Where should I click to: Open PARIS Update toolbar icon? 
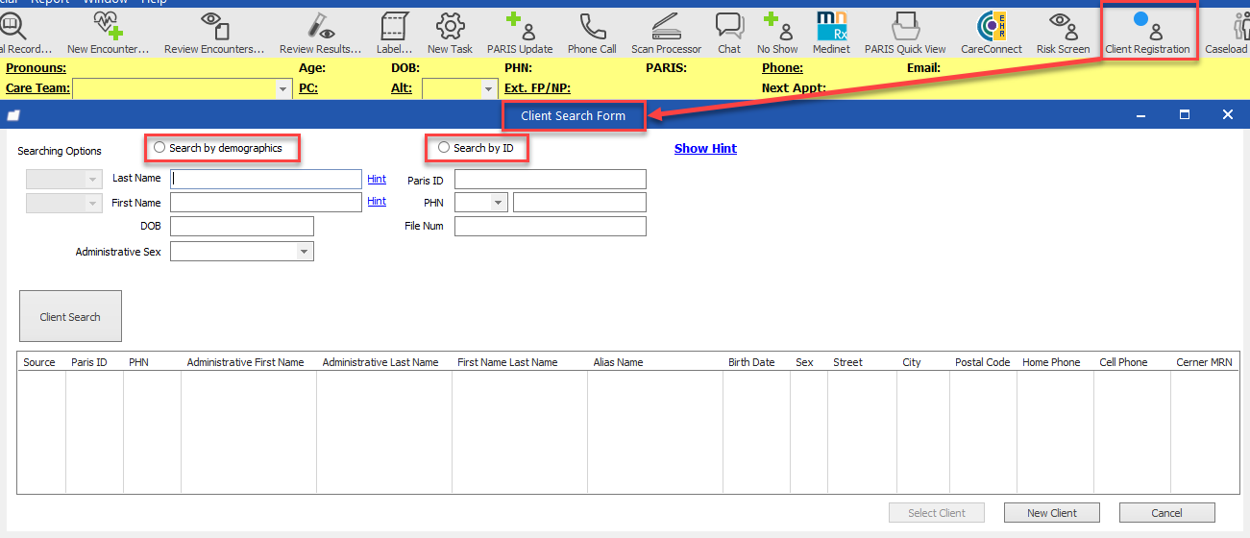tap(520, 32)
